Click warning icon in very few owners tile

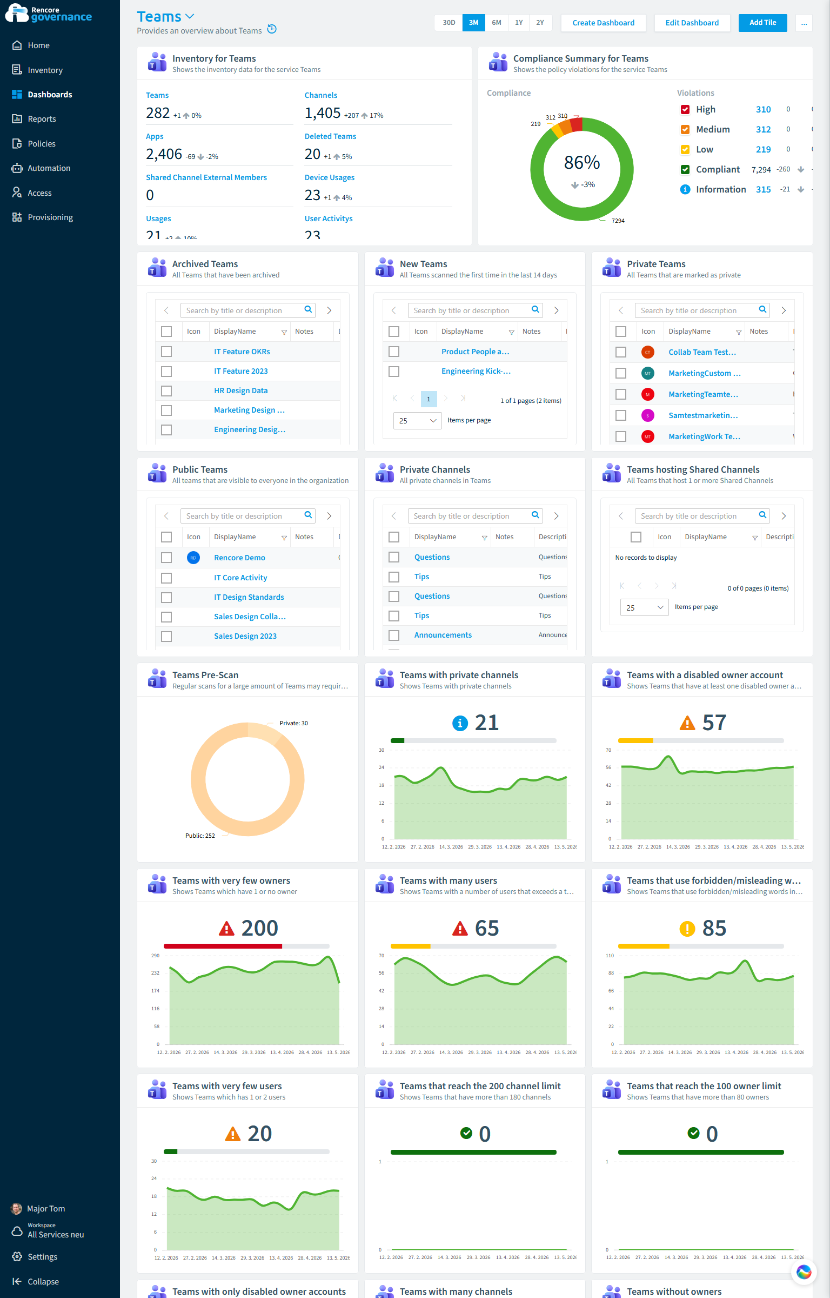pyautogui.click(x=226, y=929)
